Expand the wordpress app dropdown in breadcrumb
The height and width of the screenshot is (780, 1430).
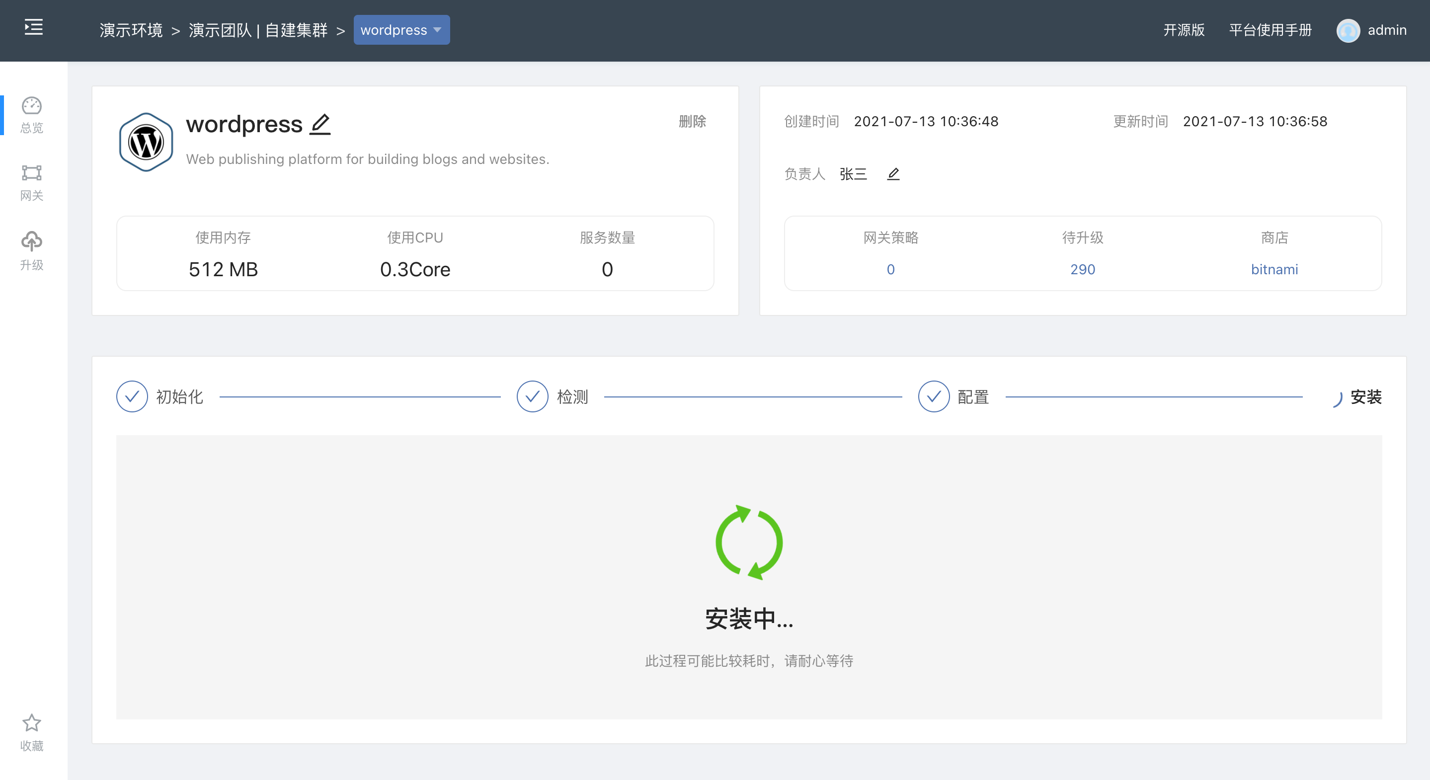pyautogui.click(x=401, y=30)
